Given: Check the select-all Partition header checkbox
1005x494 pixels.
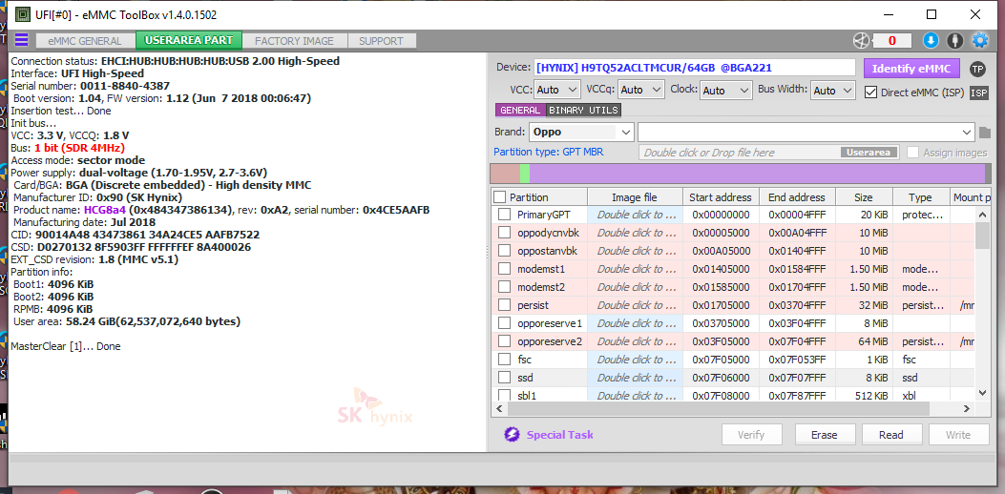Looking at the screenshot, I should pyautogui.click(x=500, y=196).
